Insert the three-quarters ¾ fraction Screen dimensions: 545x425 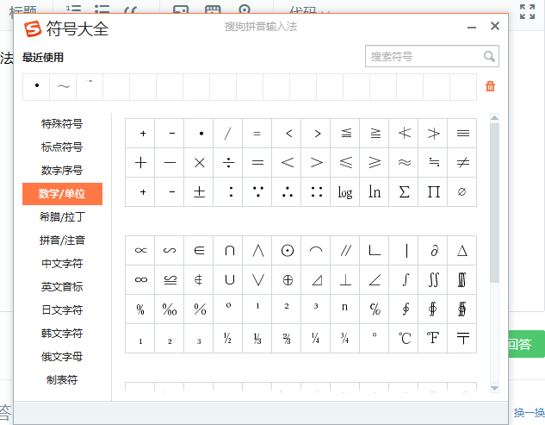click(x=345, y=338)
